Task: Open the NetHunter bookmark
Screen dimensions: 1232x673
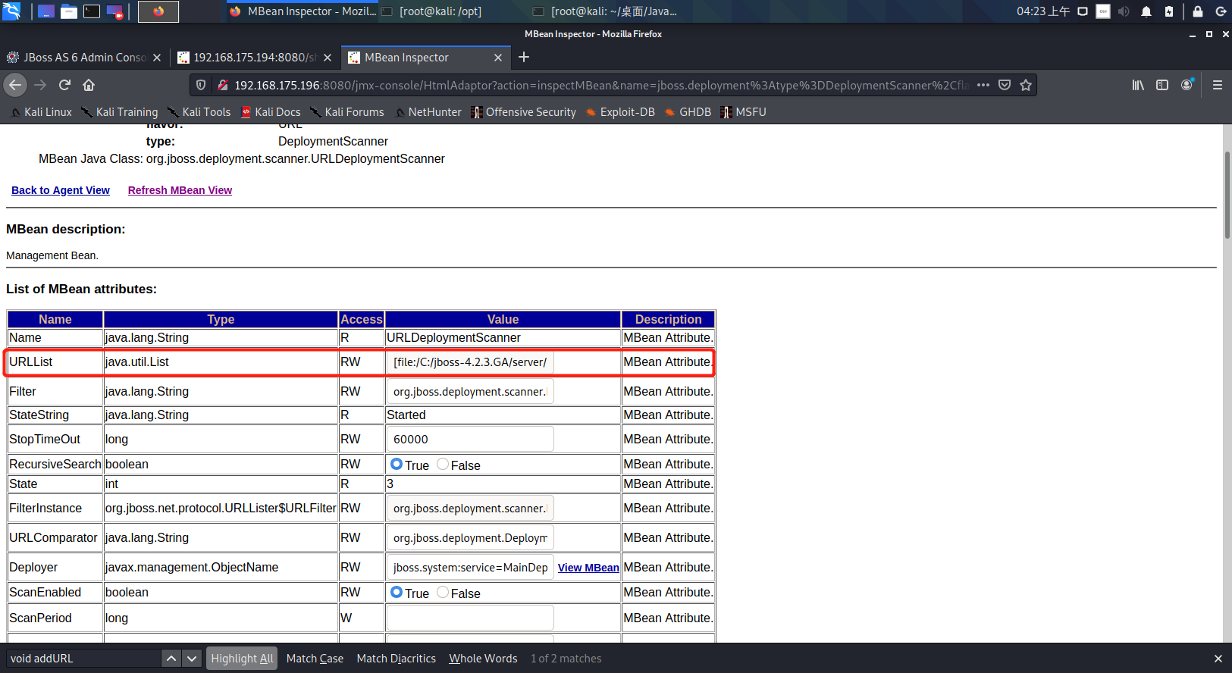Action: pos(428,112)
